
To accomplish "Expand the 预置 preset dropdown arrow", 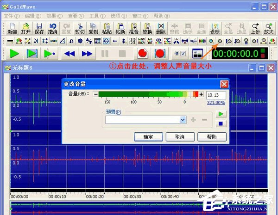I will coord(183,120).
